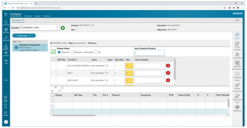
Task: Toggle select-all checkbox in Status header
Action: [52, 95]
